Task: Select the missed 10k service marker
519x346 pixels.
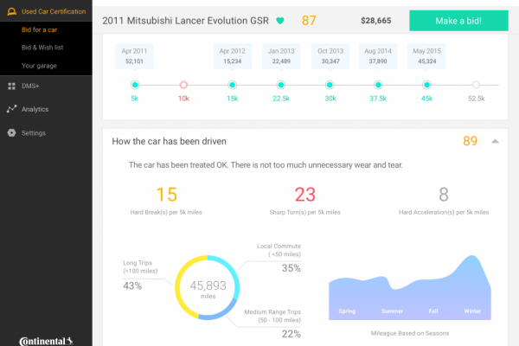Action: [183, 85]
